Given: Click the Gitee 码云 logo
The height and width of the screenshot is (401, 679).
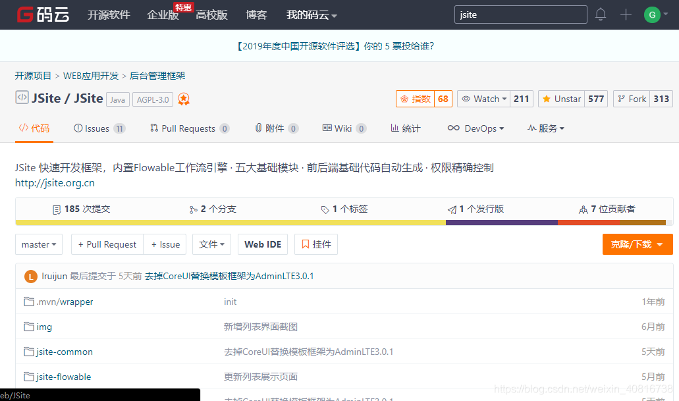Looking at the screenshot, I should pyautogui.click(x=43, y=14).
